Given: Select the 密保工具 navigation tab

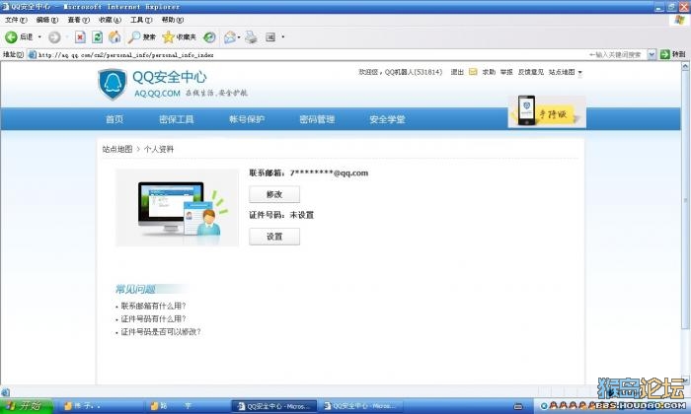Looking at the screenshot, I should pos(177,119).
